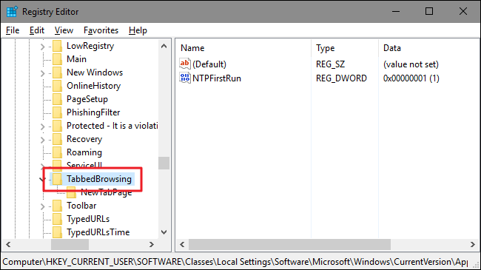
Task: Expand the LowRegistry key
Action: click(43, 47)
